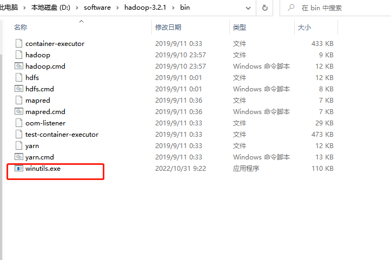The image size is (391, 260).
Task: Select the container-executor file name
Action: tap(55, 44)
